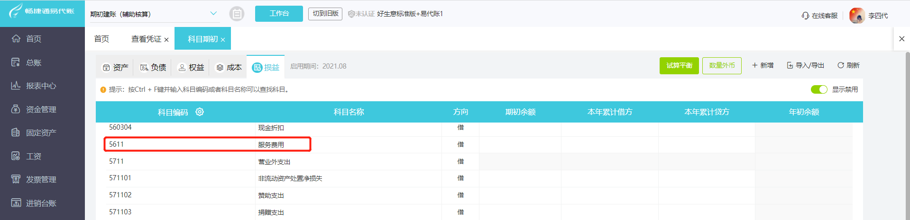Click 期初余额 cell for 5611 服务费用
Screen dimensions: 910x220
520,145
